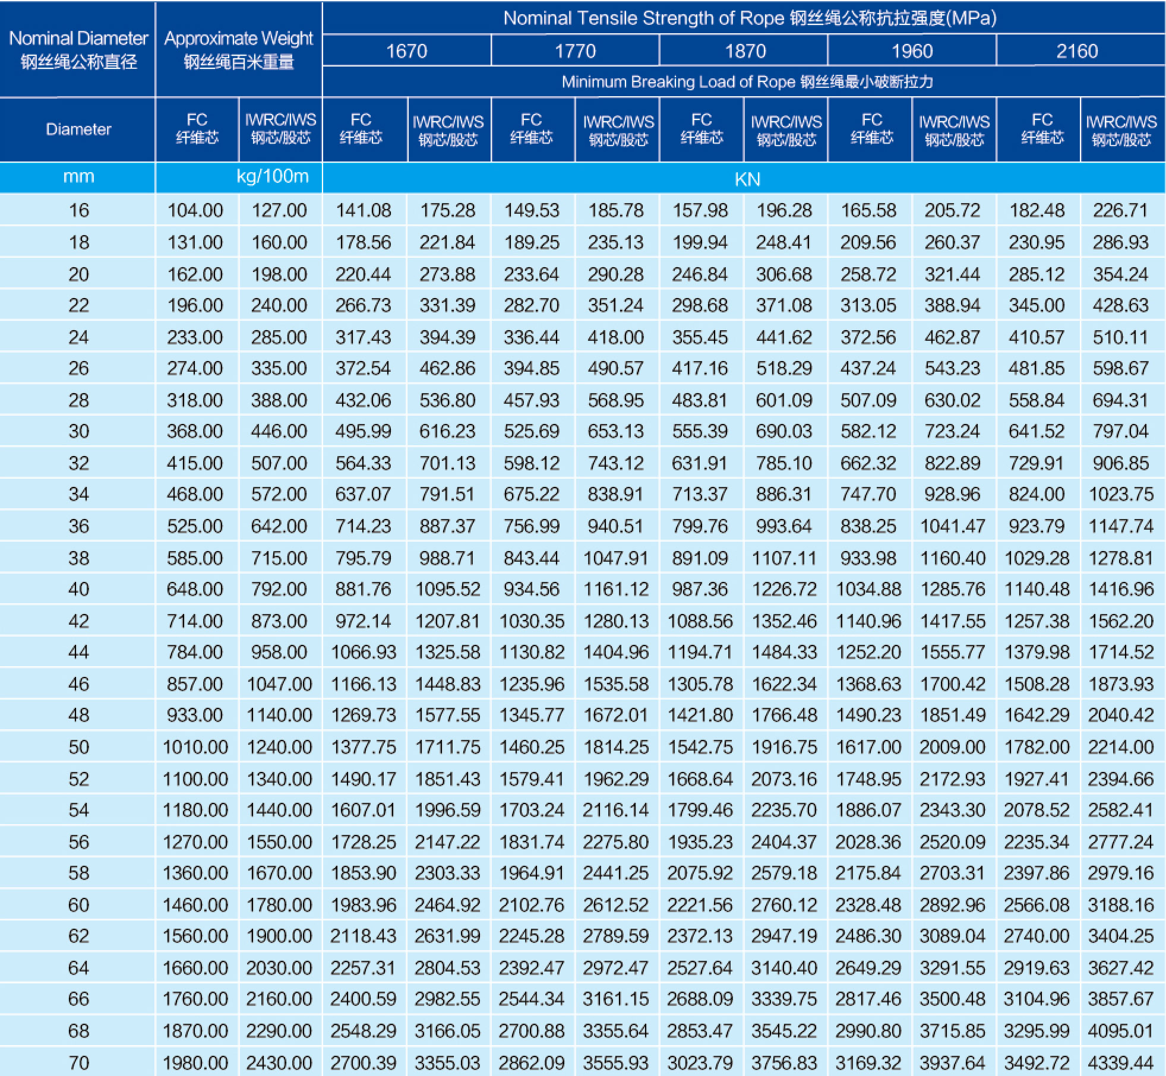Click the Approximate Weight header cell

[x=238, y=49]
